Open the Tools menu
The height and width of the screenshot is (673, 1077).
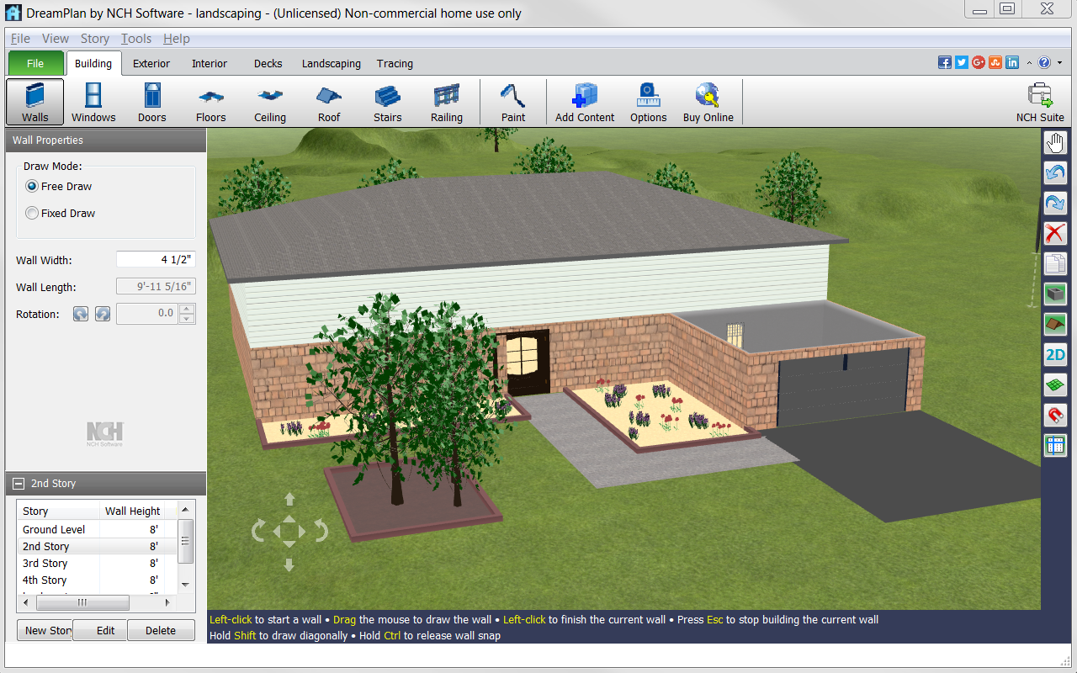pyautogui.click(x=135, y=39)
